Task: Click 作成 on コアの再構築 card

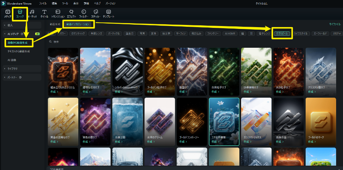Action: 215,142
